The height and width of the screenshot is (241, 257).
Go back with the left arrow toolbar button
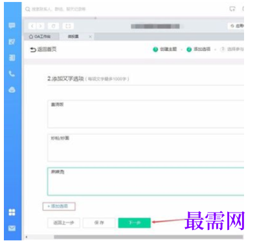pos(32,26)
